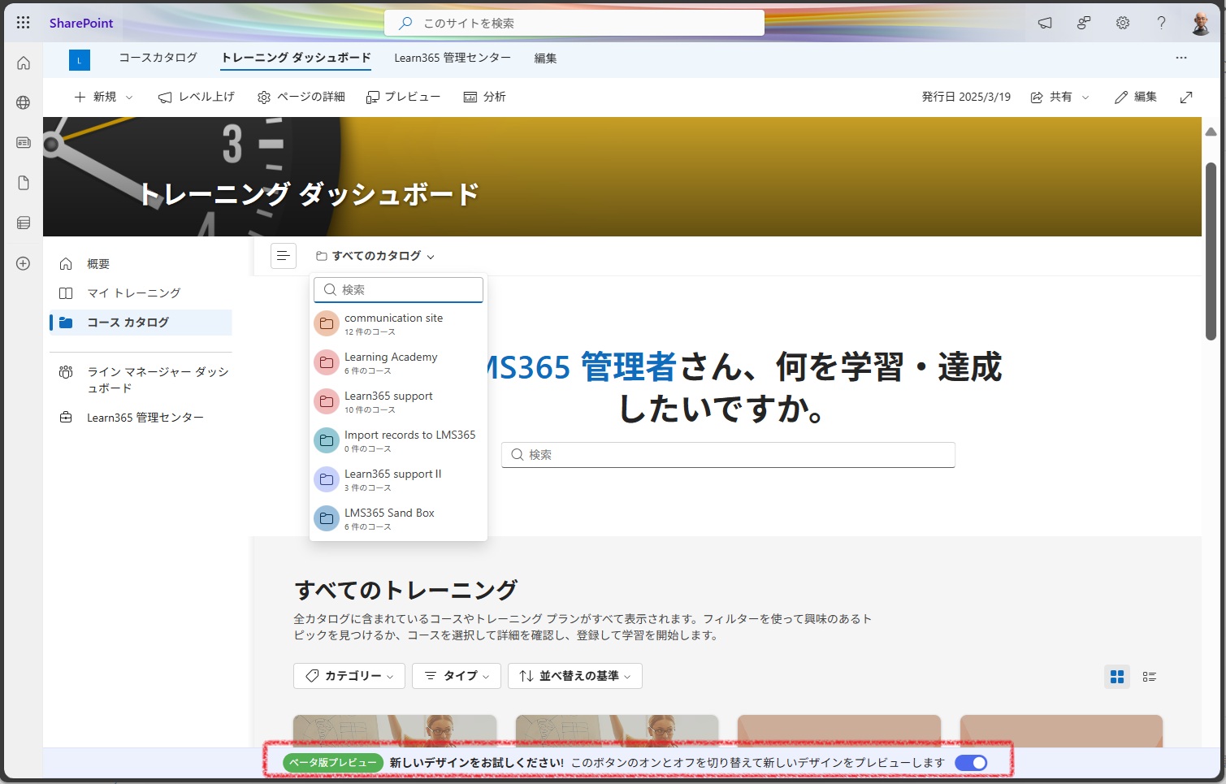Open the files page icon in left rail
This screenshot has width=1226, height=784.
pos(24,183)
